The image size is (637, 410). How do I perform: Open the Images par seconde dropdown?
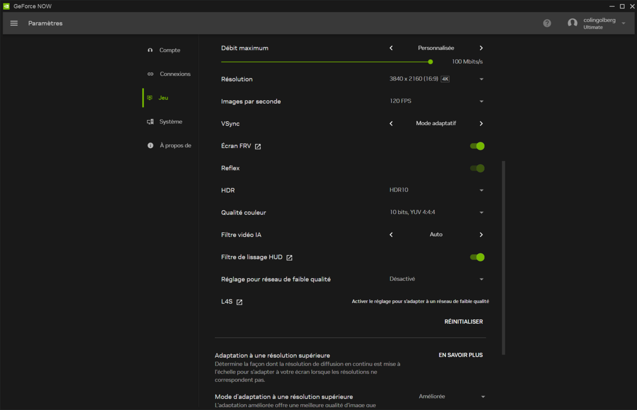pyautogui.click(x=481, y=102)
